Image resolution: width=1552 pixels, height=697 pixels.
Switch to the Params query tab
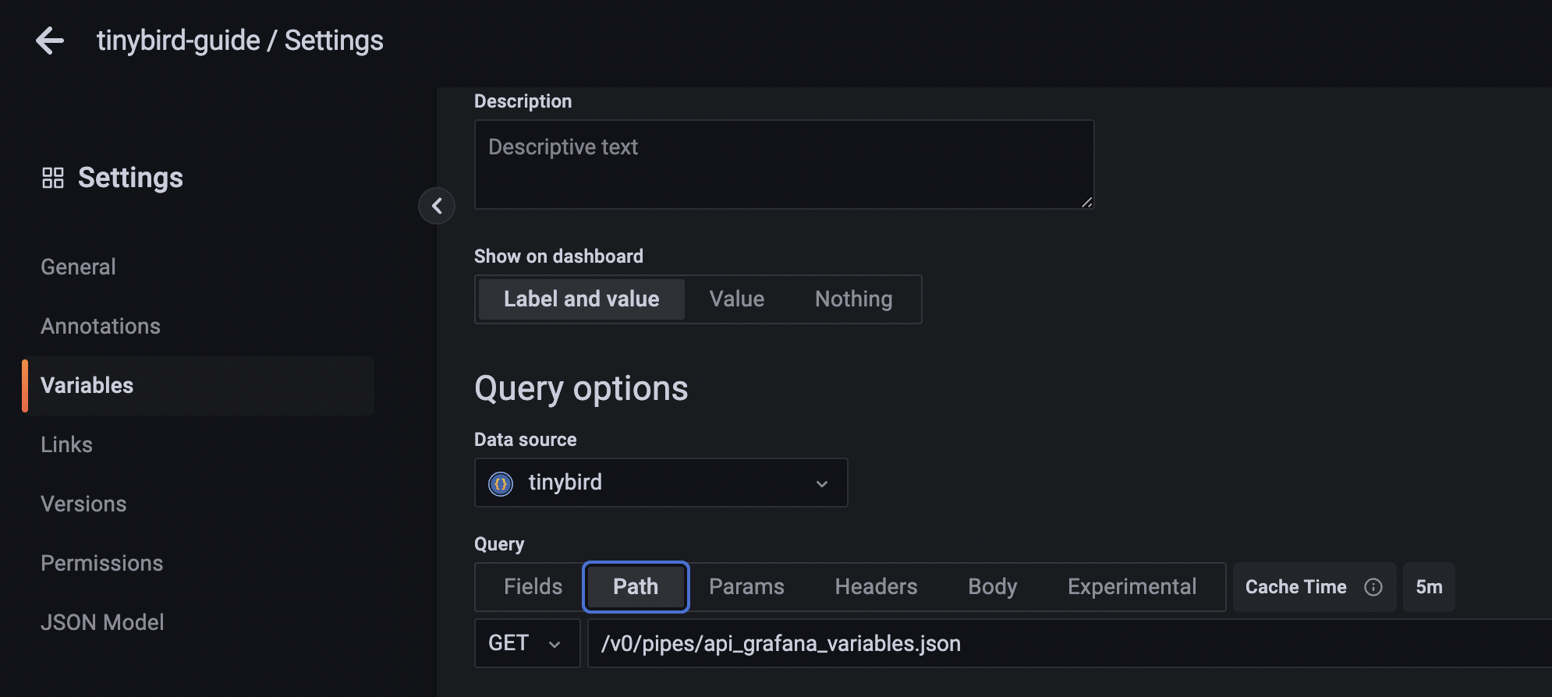point(746,587)
